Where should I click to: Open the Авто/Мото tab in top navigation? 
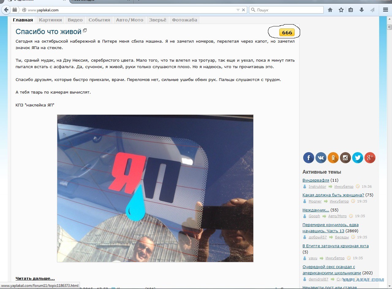tap(130, 20)
